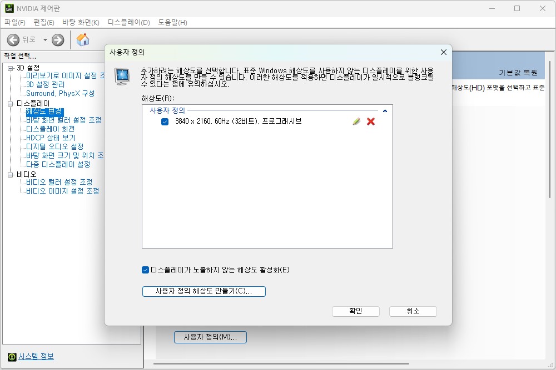556x370 pixels.
Task: Close the 사용자 정의 dialog with X
Action: (x=443, y=52)
